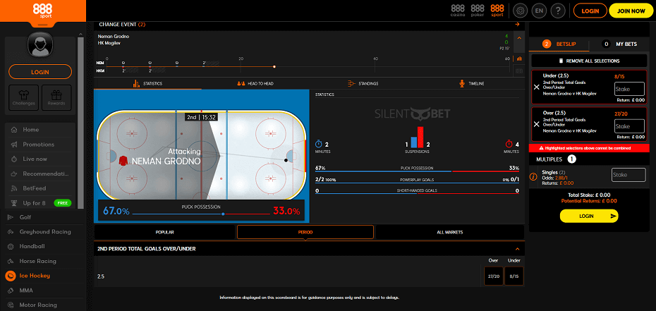The width and height of the screenshot is (656, 311).
Task: Click the JOIN NOW button
Action: coord(631,11)
